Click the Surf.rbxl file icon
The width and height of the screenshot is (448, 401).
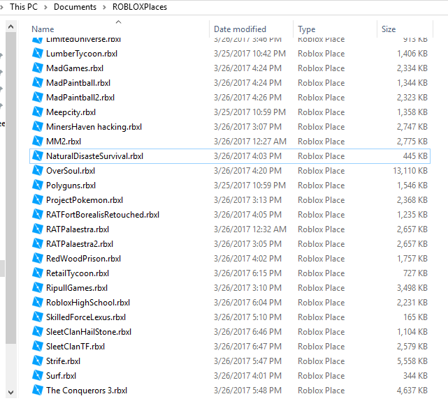pyautogui.click(x=38, y=375)
